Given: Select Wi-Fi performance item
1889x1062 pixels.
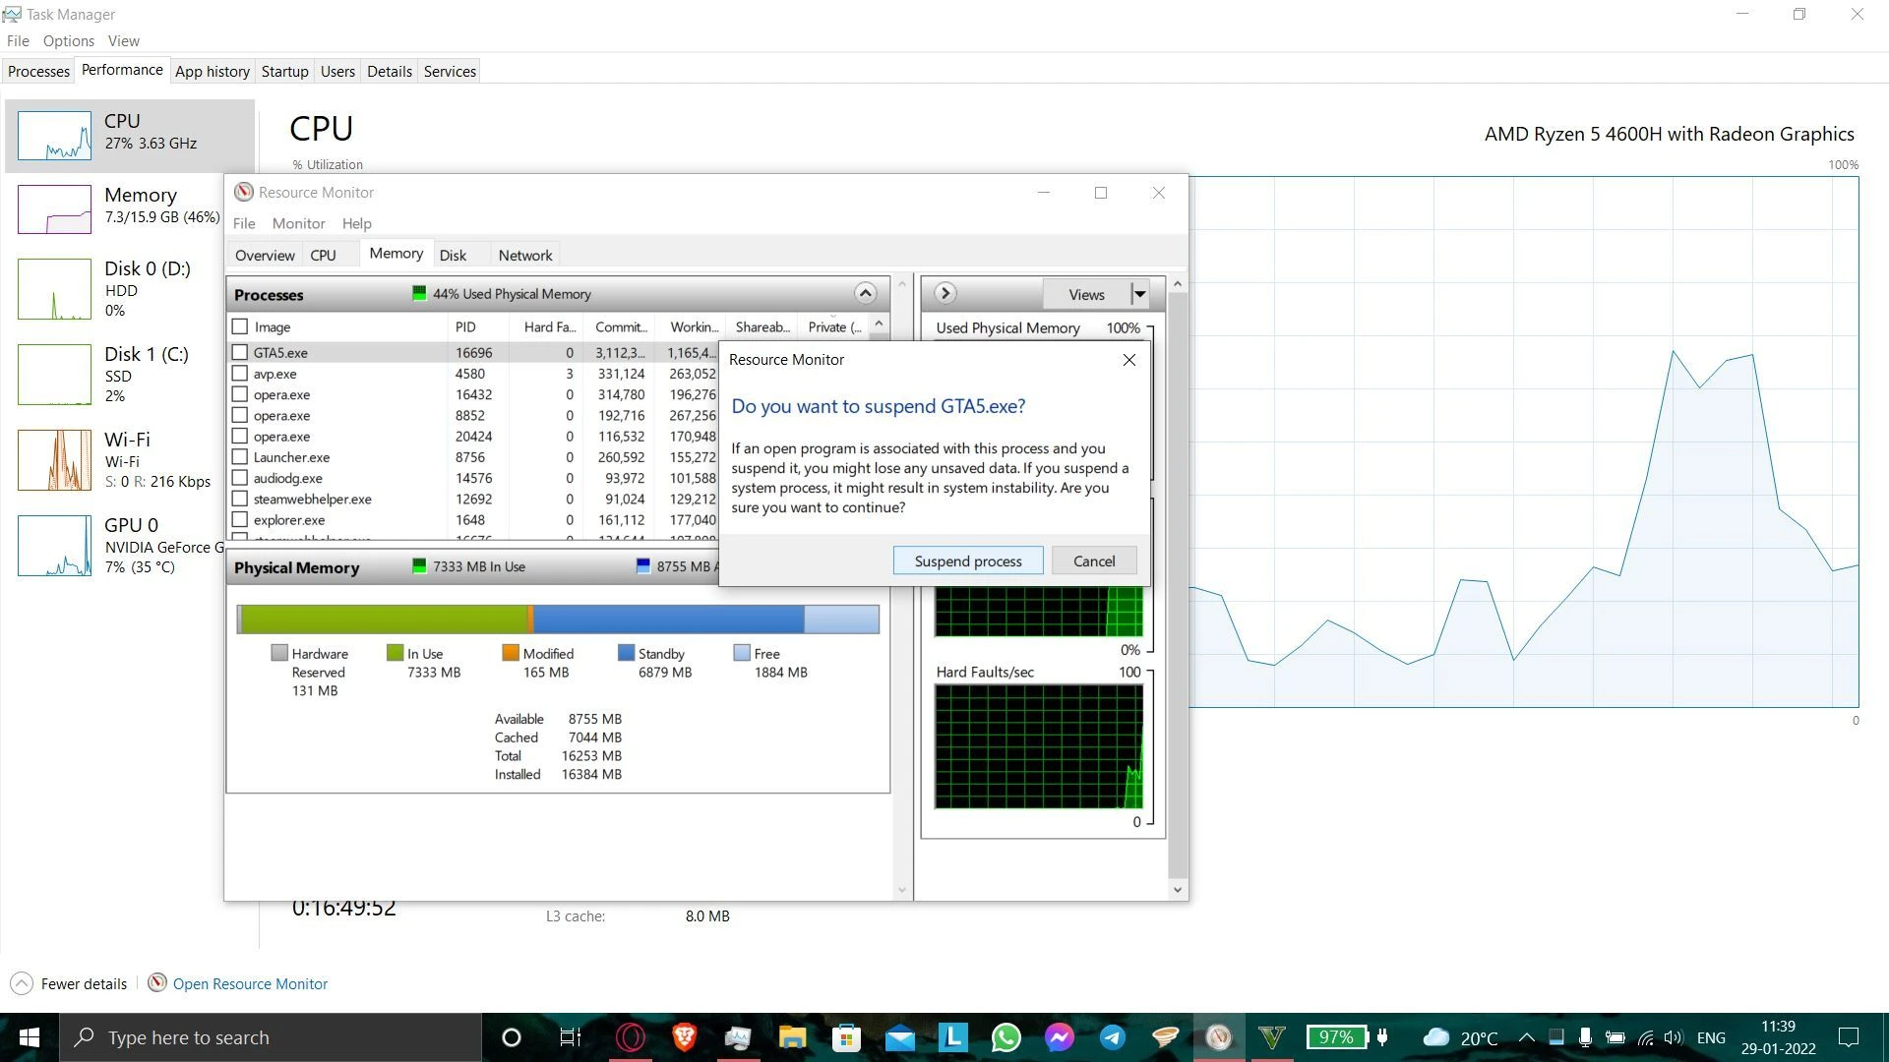Looking at the screenshot, I should coord(129,460).
